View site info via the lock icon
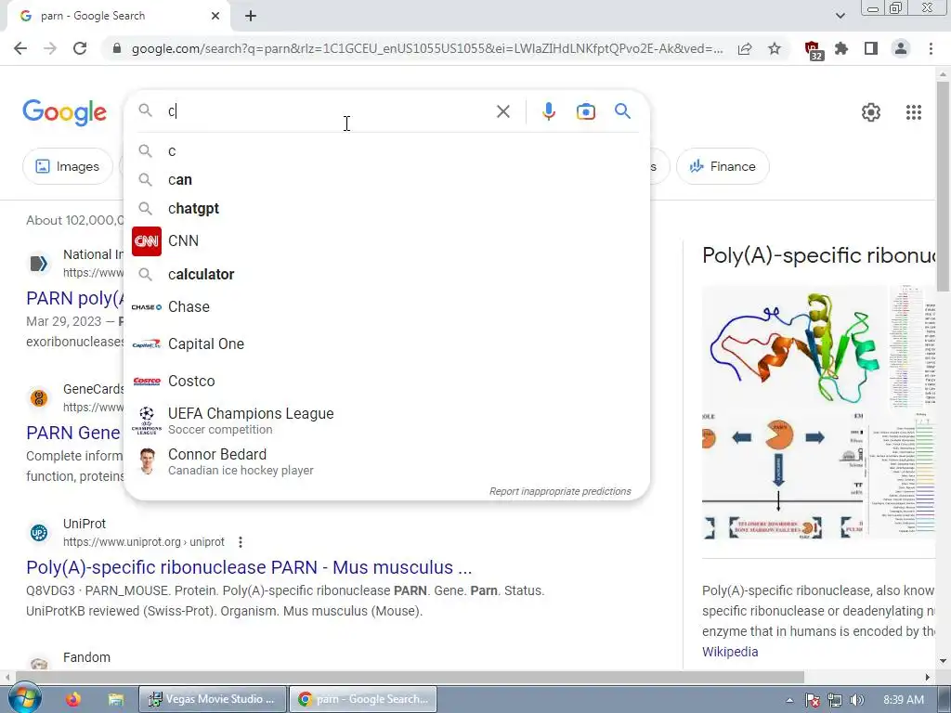Image resolution: width=951 pixels, height=713 pixels. 117,48
